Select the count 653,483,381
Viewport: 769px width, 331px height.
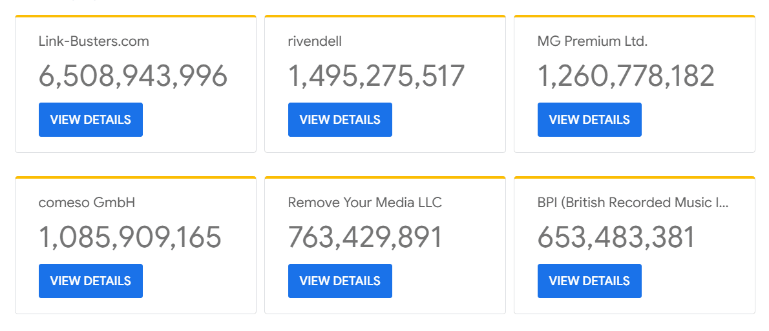pyautogui.click(x=616, y=237)
